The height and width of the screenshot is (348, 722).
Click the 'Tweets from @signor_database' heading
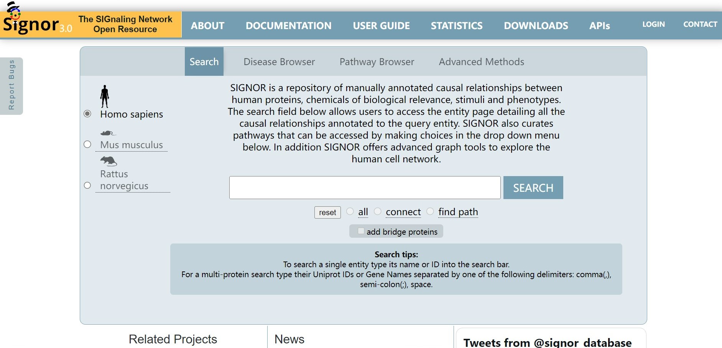548,343
